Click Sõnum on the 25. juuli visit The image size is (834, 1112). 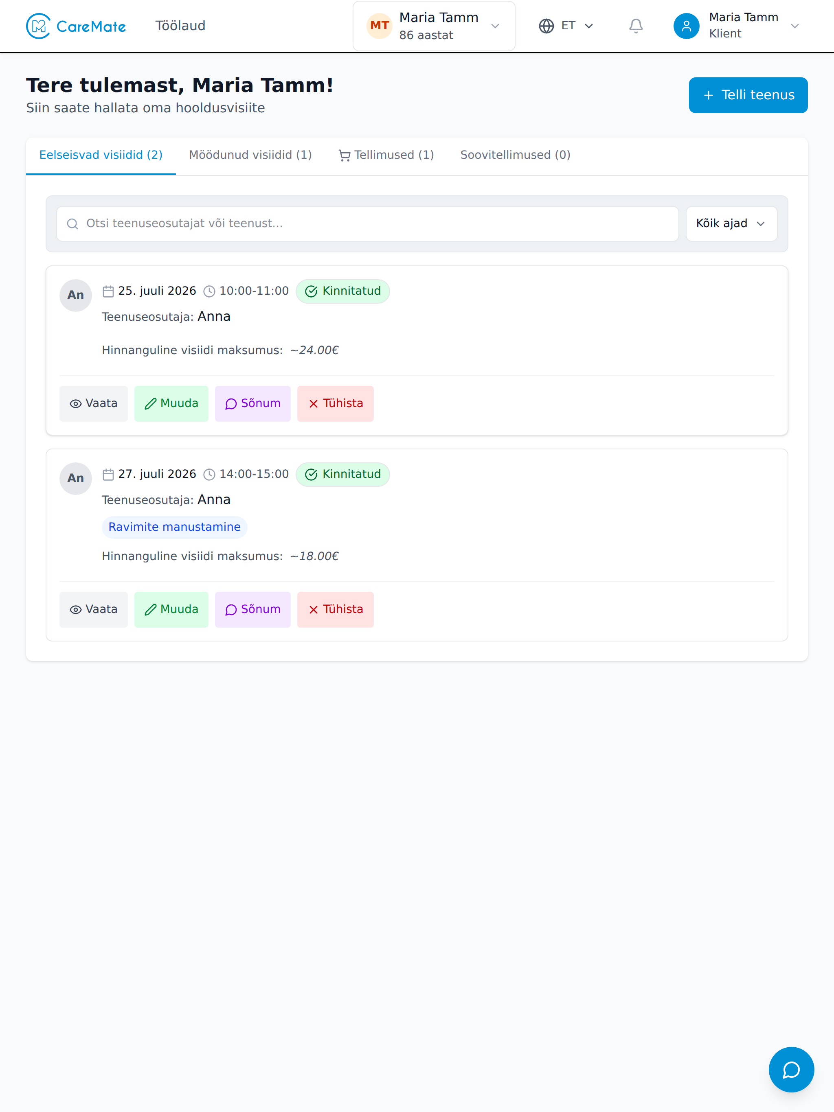coord(252,404)
